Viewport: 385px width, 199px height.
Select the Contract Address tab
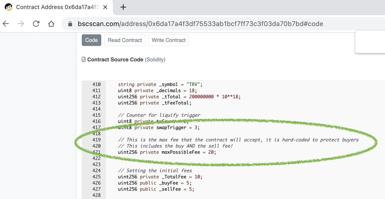pos(56,7)
